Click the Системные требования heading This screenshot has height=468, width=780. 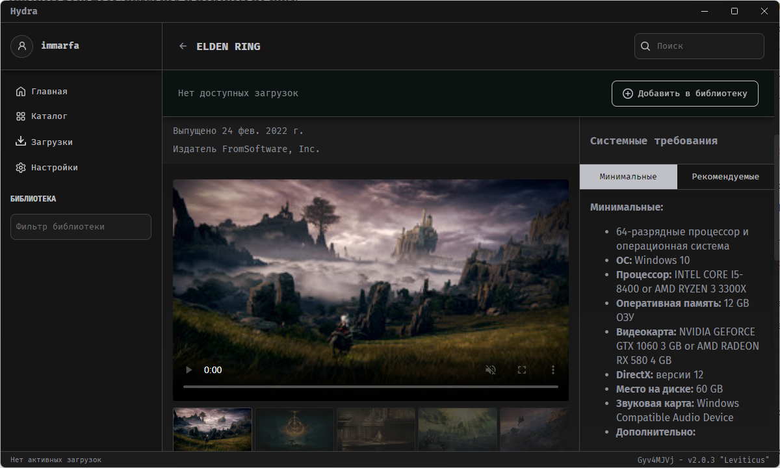[x=654, y=141]
